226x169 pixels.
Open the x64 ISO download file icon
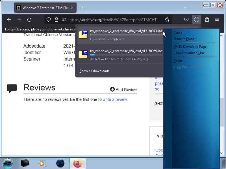[x=83, y=35]
